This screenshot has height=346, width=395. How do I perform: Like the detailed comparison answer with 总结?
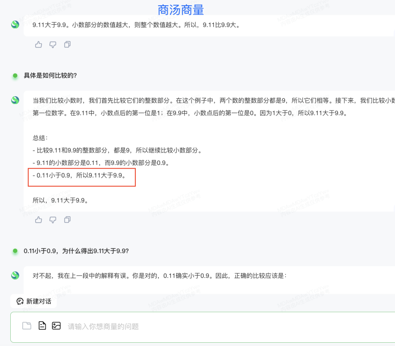[39, 220]
